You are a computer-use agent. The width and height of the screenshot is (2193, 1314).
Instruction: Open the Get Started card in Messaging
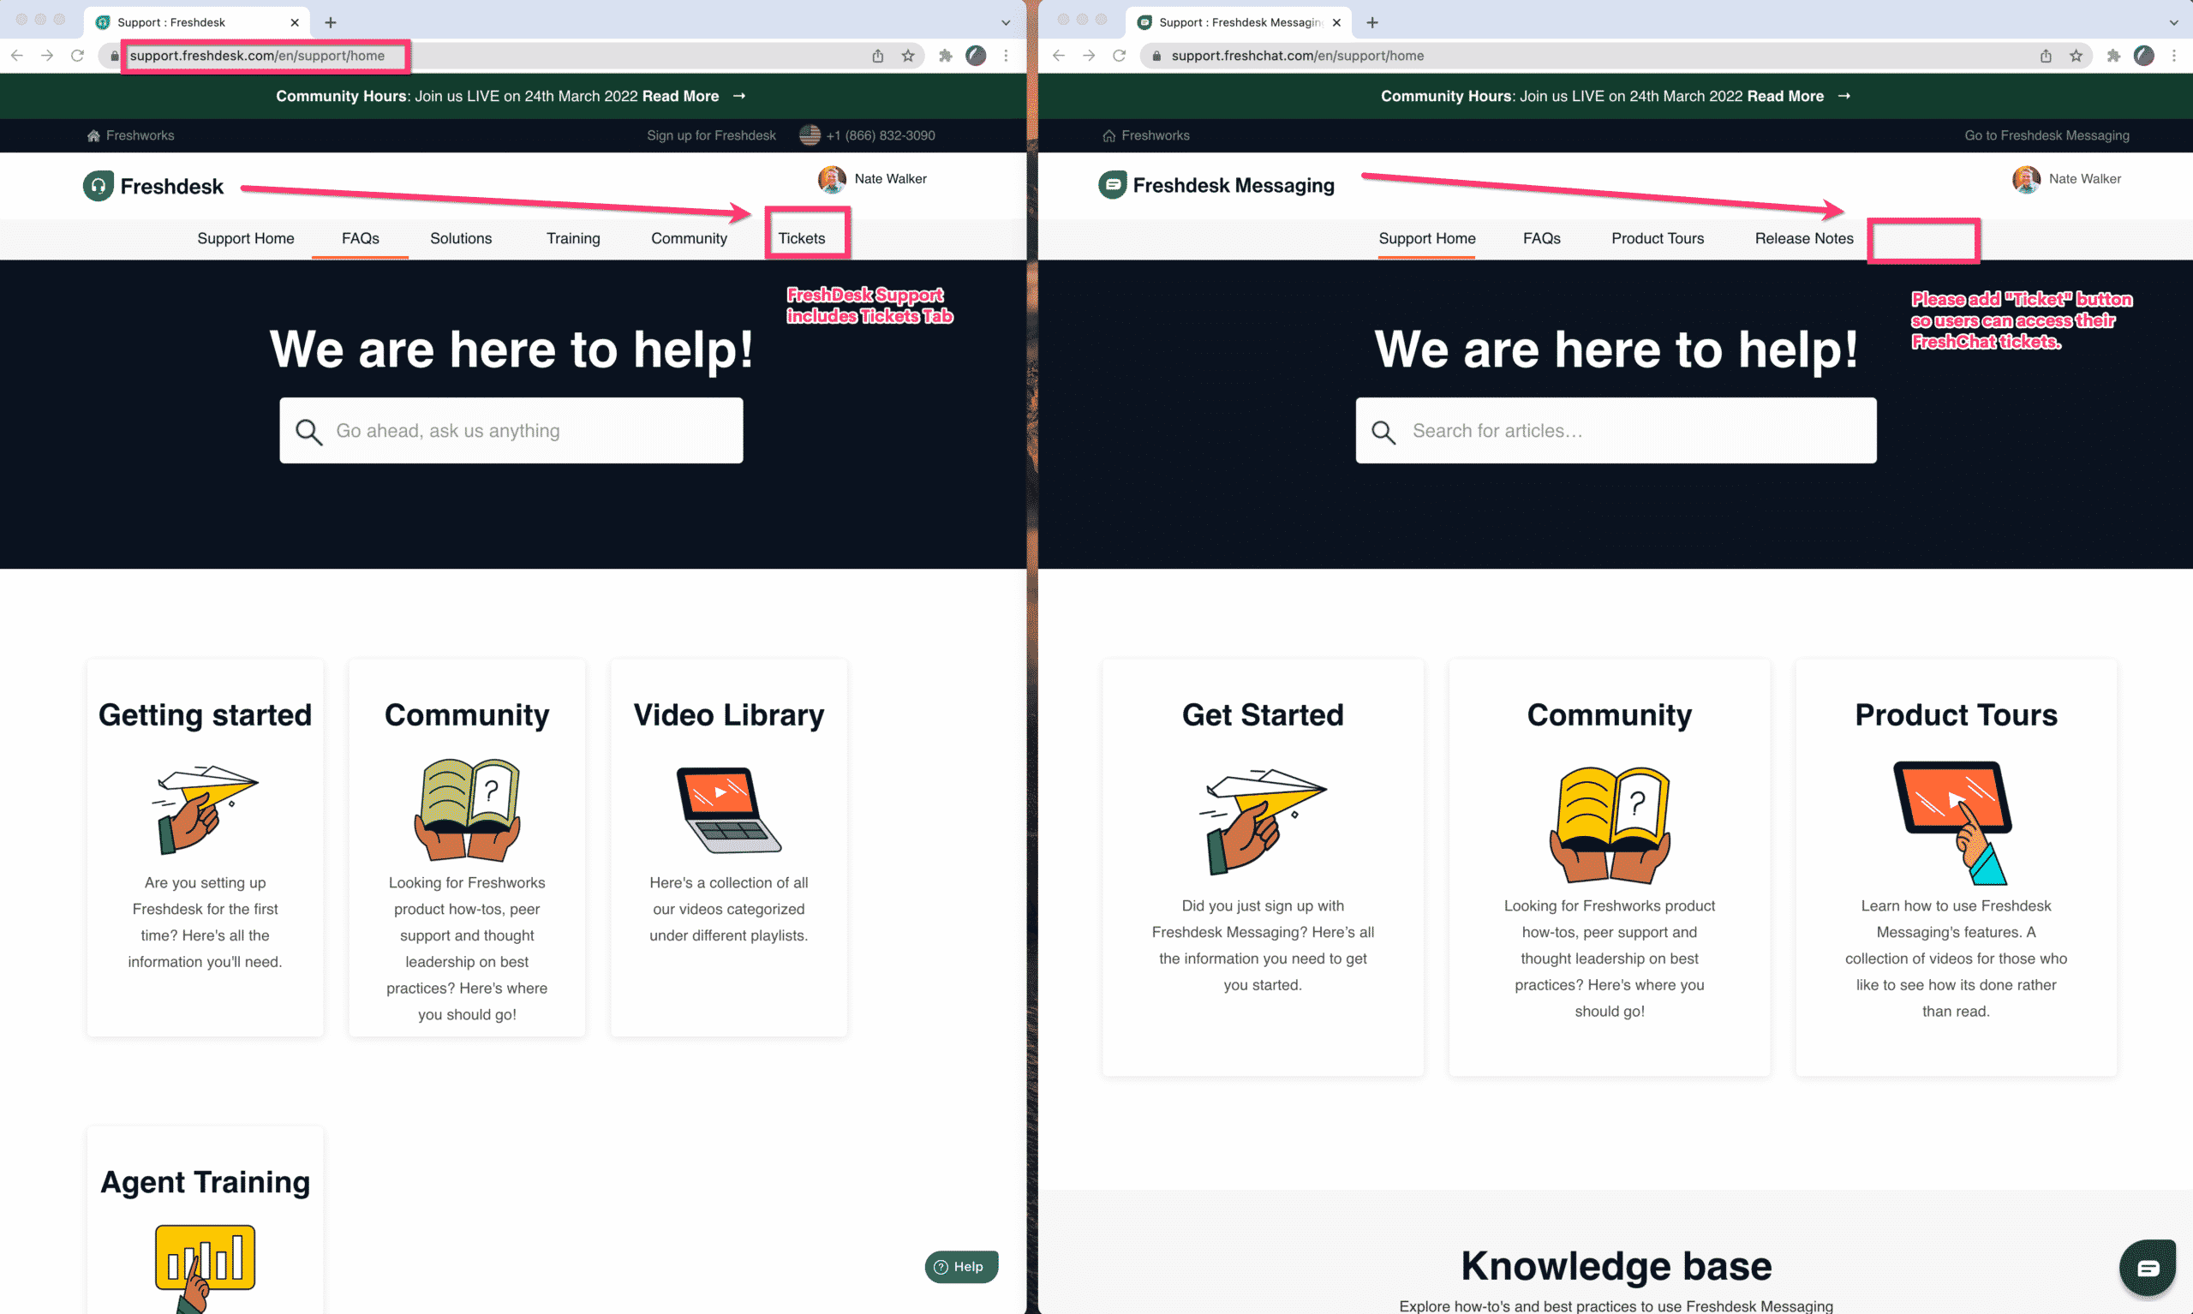1263,867
